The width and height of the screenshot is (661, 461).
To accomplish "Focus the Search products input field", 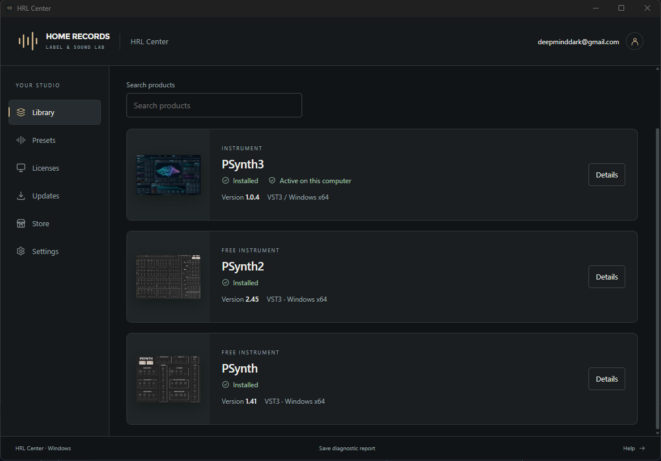I will click(214, 105).
